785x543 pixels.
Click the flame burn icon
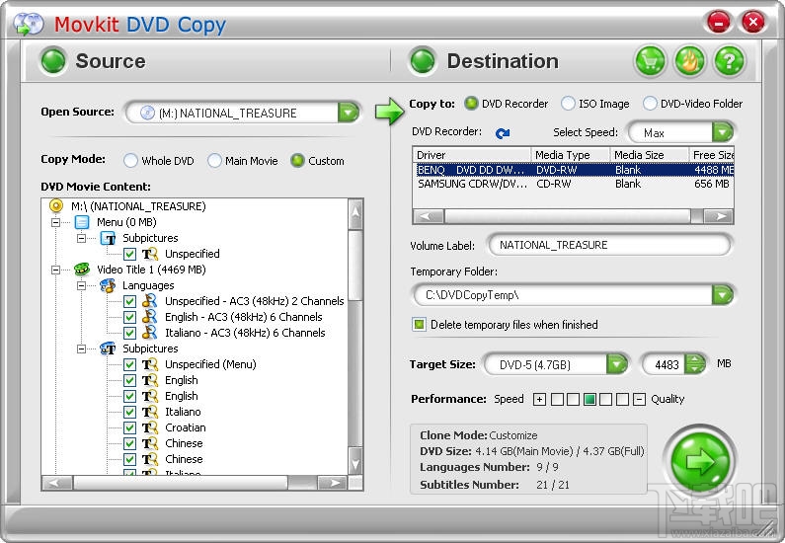coord(689,61)
